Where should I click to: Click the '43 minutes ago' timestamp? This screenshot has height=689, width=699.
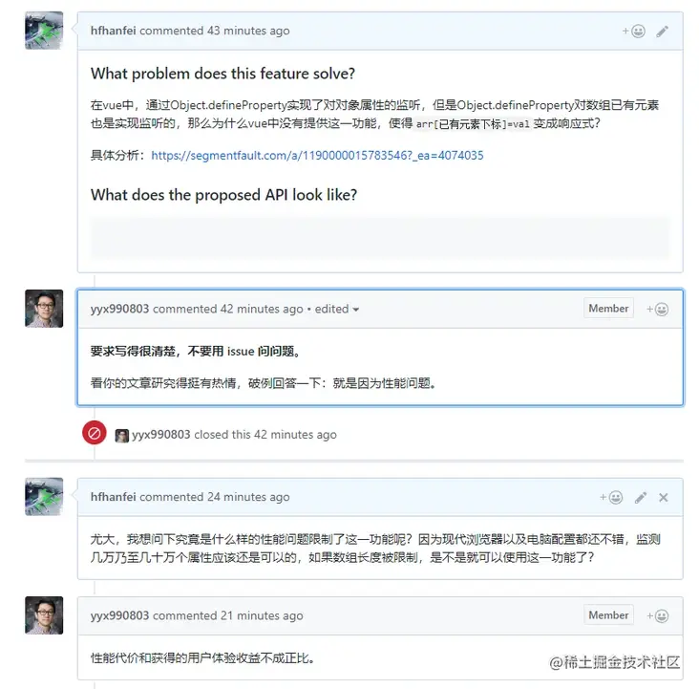click(248, 31)
